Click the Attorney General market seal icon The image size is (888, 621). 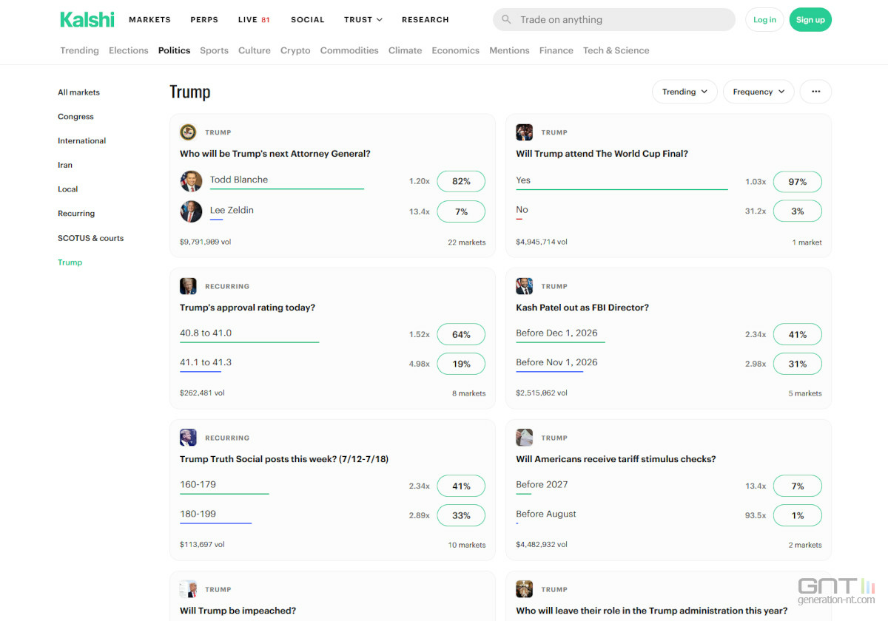[188, 132]
